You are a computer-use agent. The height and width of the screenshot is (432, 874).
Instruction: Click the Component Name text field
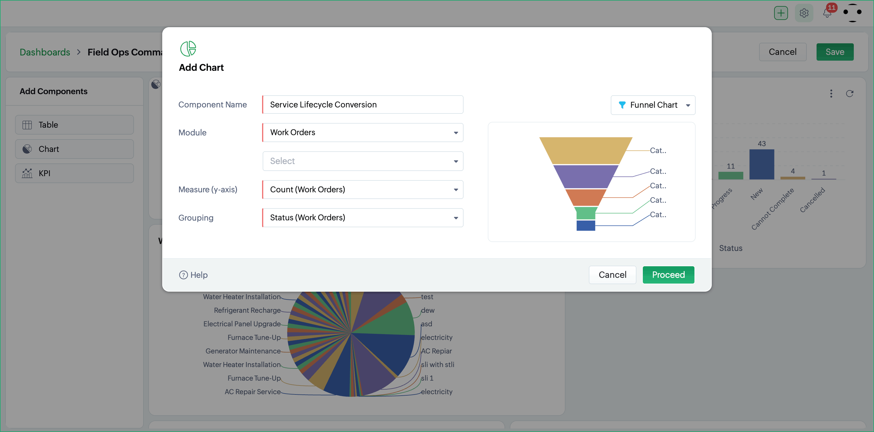point(363,105)
